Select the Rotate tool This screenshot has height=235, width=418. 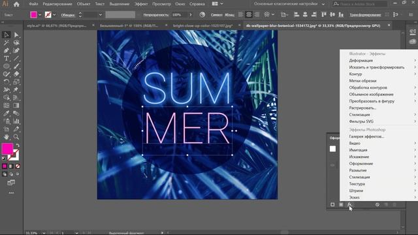click(6, 82)
